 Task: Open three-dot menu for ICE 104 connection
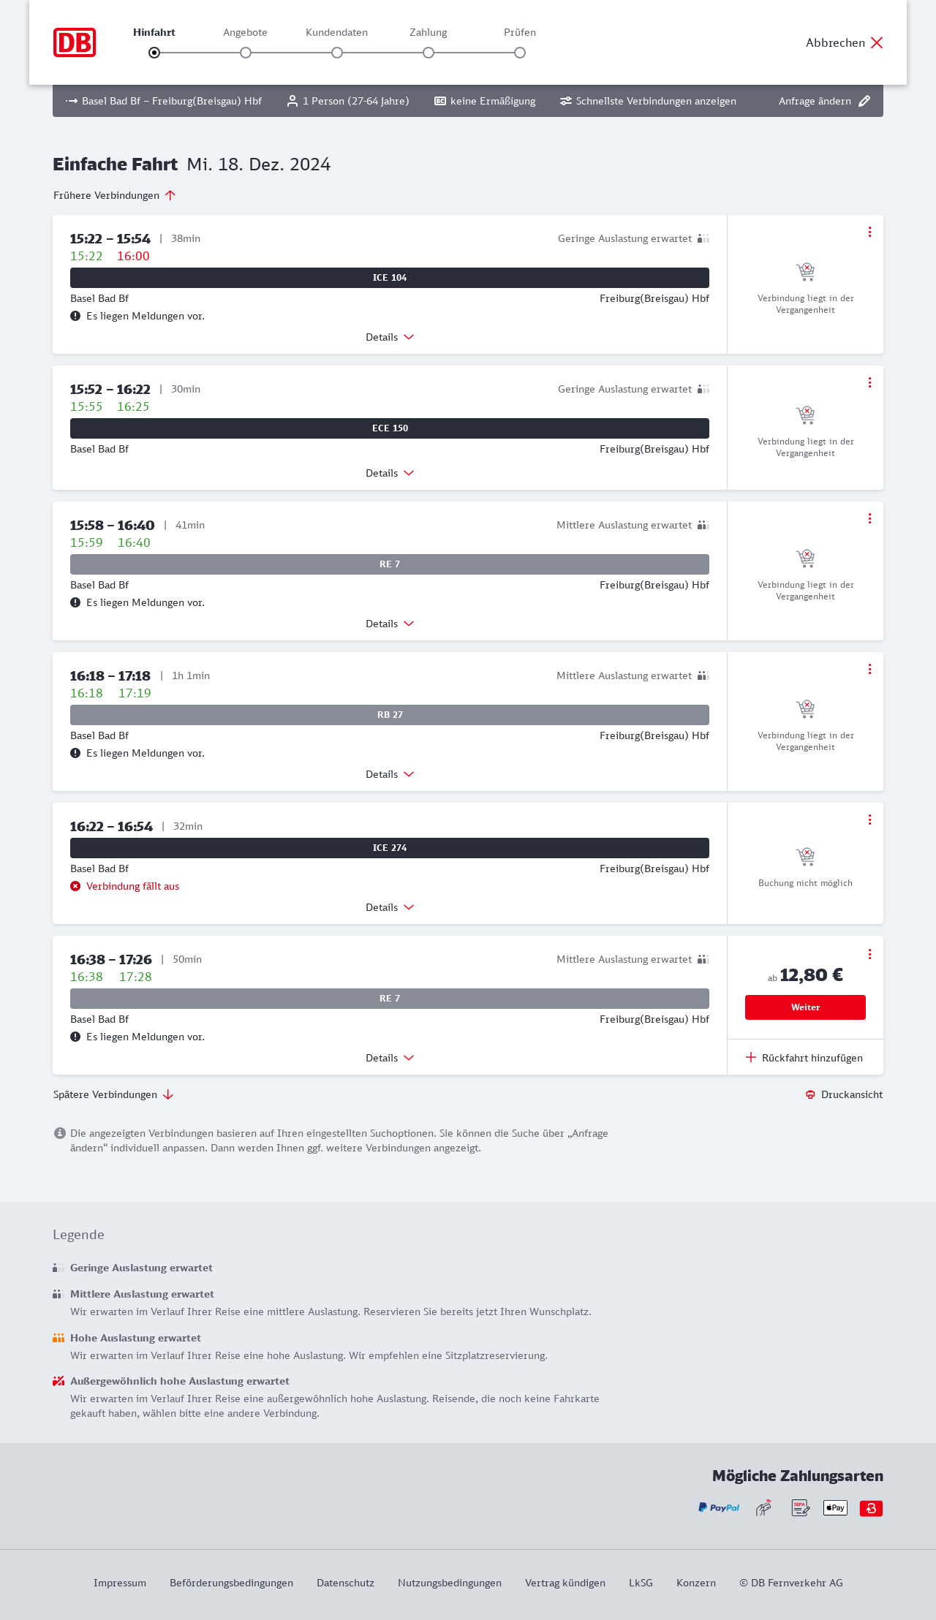pyautogui.click(x=869, y=232)
